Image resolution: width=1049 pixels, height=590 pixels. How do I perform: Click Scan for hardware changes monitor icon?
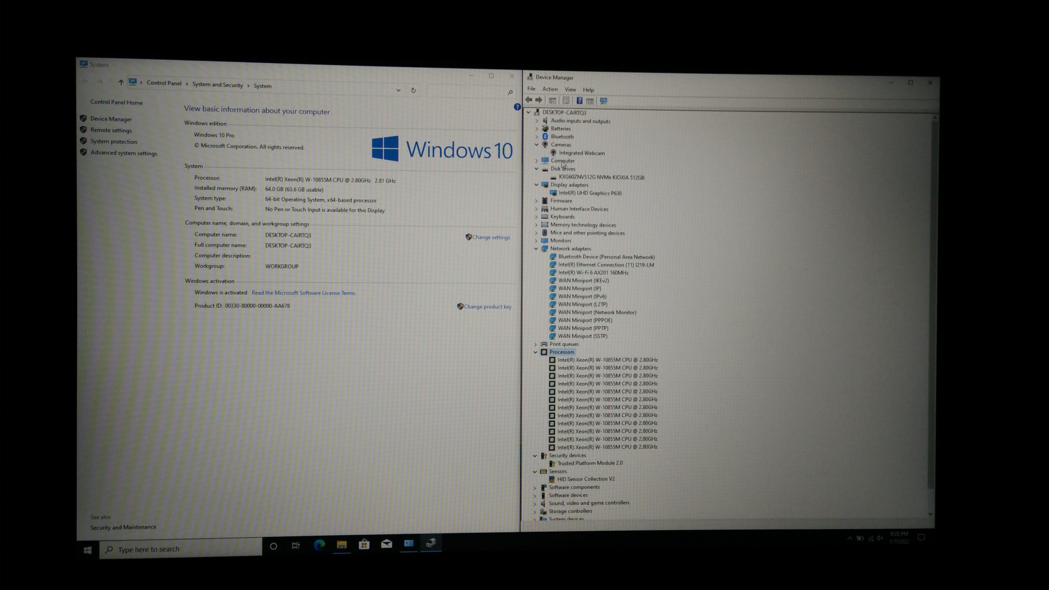(603, 101)
